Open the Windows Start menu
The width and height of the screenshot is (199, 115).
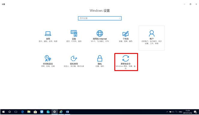point(3,112)
